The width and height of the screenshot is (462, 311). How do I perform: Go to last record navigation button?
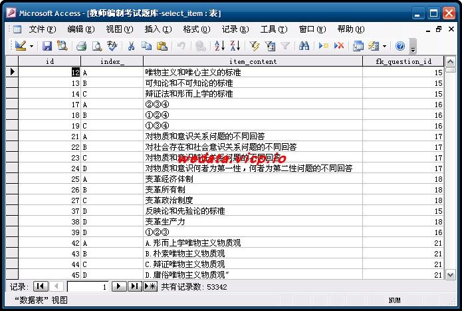pos(135,286)
